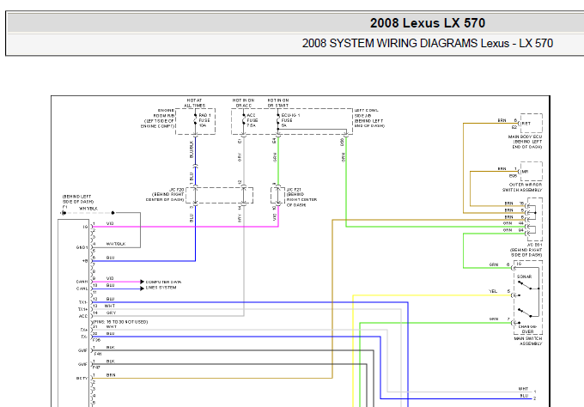
Task: Click the 'YEL' wire label at pin 5
Action: tap(493, 291)
